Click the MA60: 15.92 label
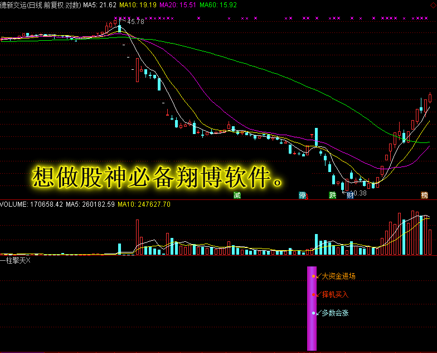 (219, 5)
